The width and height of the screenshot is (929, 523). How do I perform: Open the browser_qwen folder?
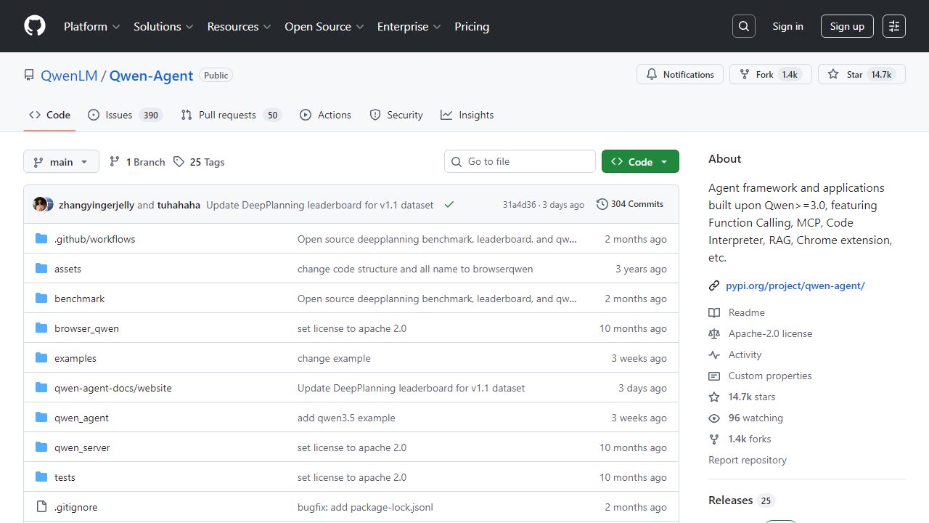(x=86, y=328)
